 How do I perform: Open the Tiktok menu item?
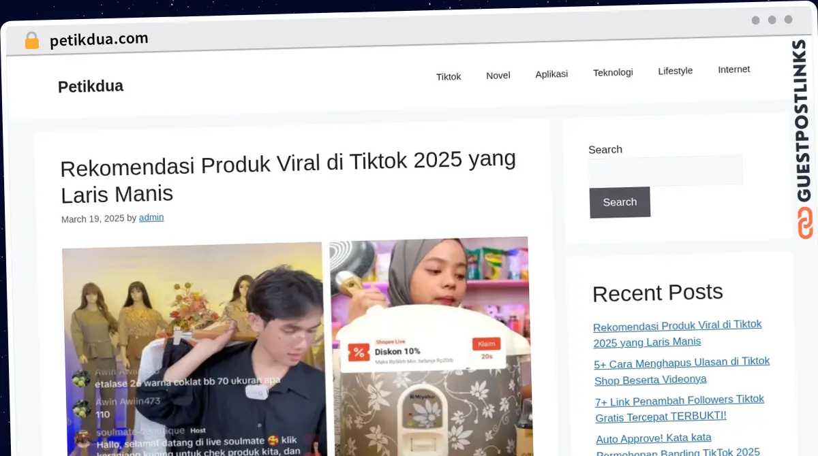[x=449, y=76]
